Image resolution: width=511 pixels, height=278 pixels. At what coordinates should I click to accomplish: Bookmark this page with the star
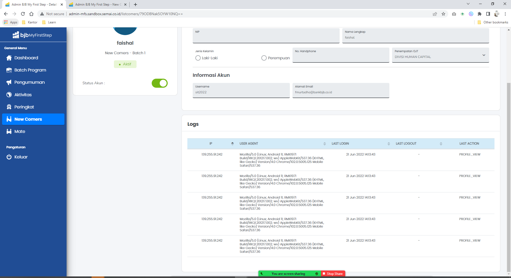point(443,14)
